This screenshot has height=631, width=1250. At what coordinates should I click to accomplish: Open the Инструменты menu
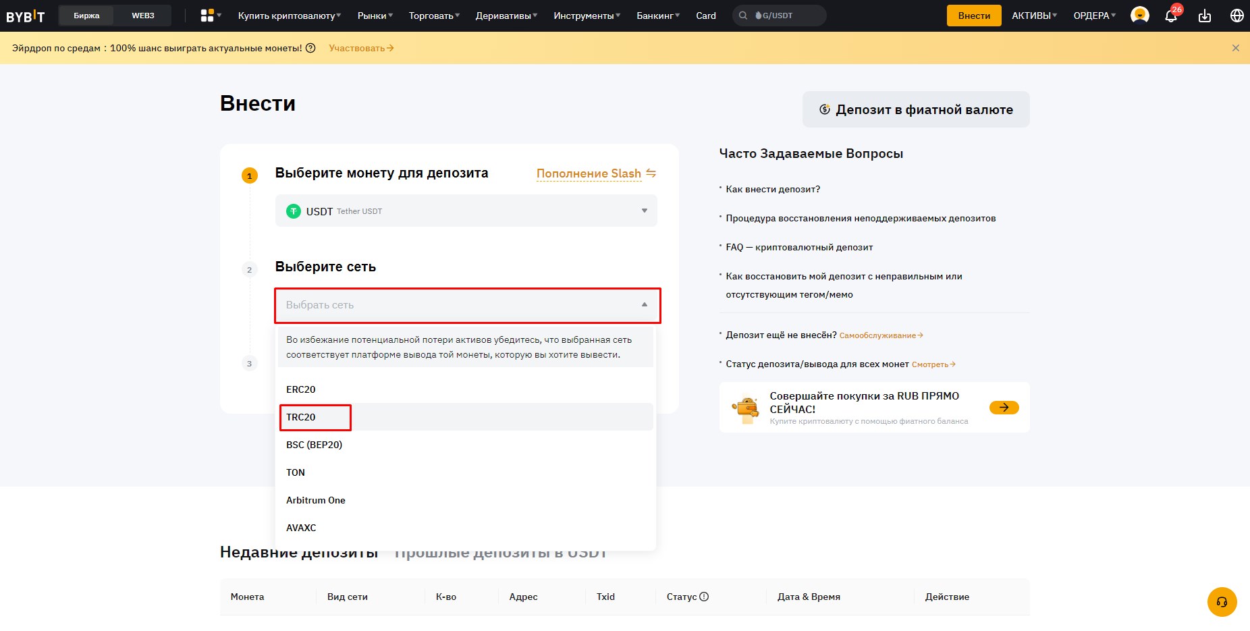tap(587, 16)
